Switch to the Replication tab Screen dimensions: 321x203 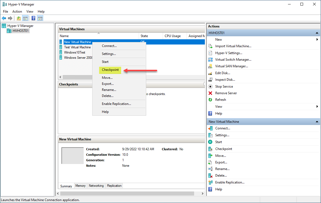(114, 186)
